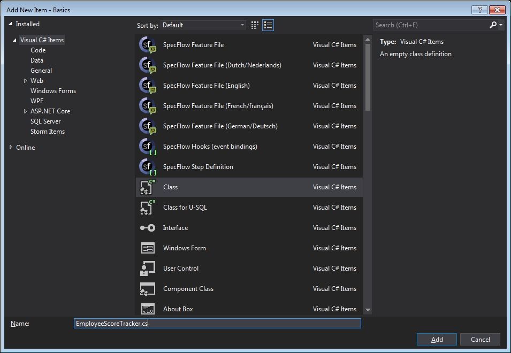The height and width of the screenshot is (353, 511).
Task: Expand the Web tree node
Action: click(25, 81)
